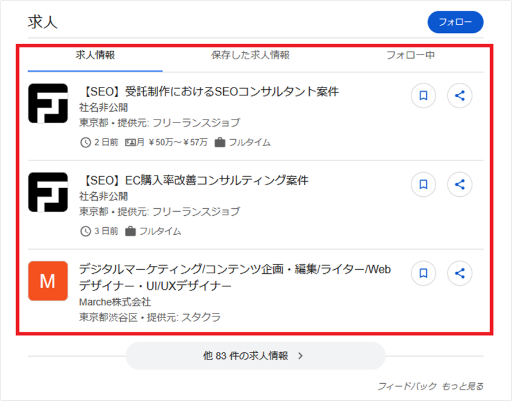Click the orange M logo of Marche株式会社
The image size is (512, 401).
[x=48, y=281]
